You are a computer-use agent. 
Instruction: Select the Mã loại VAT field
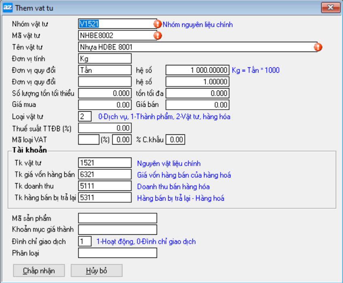[88, 140]
